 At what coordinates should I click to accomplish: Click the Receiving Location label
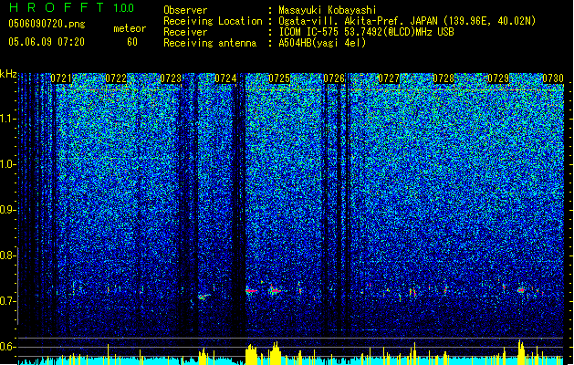tap(213, 21)
